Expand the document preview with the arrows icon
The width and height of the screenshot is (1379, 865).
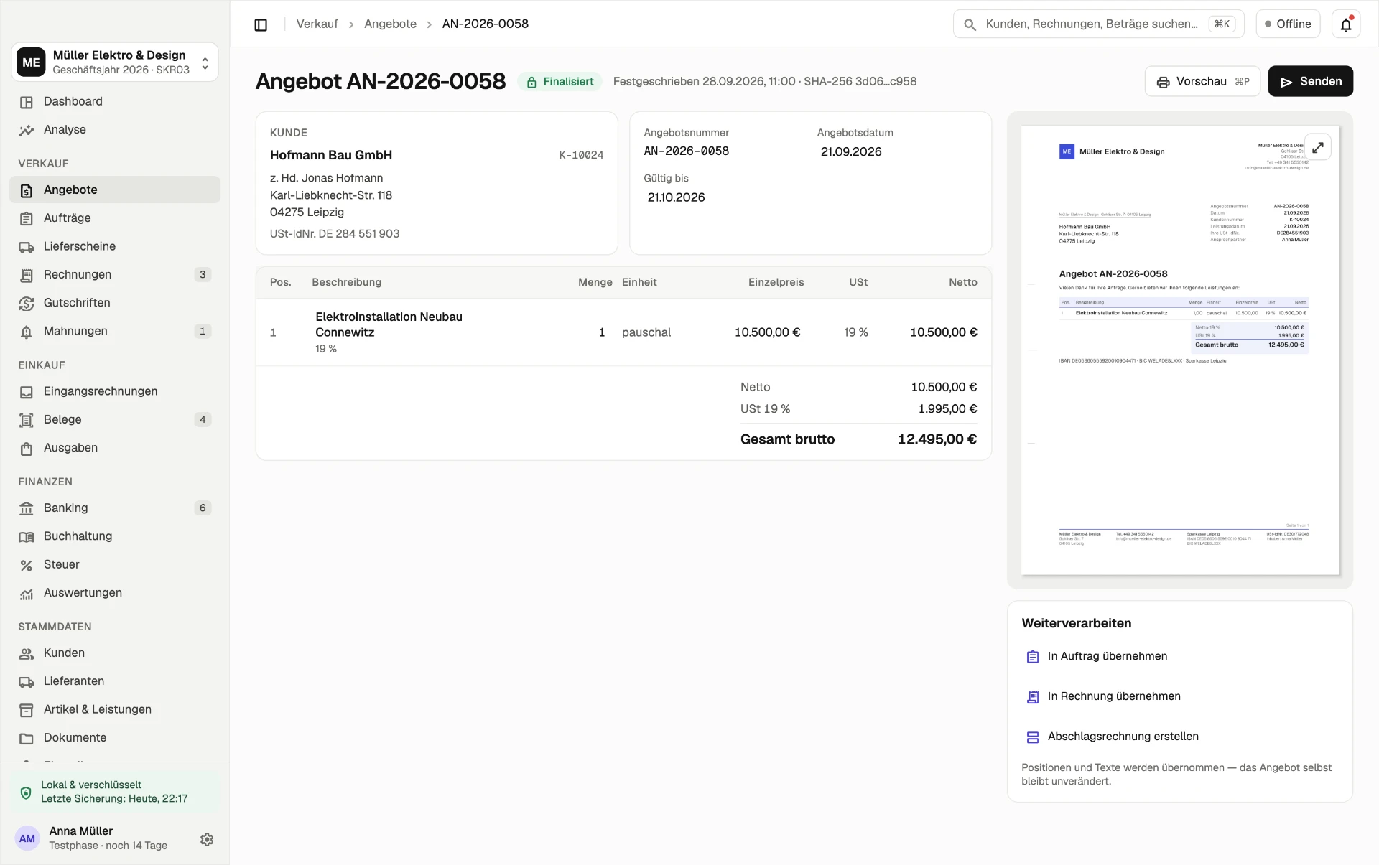click(1318, 147)
